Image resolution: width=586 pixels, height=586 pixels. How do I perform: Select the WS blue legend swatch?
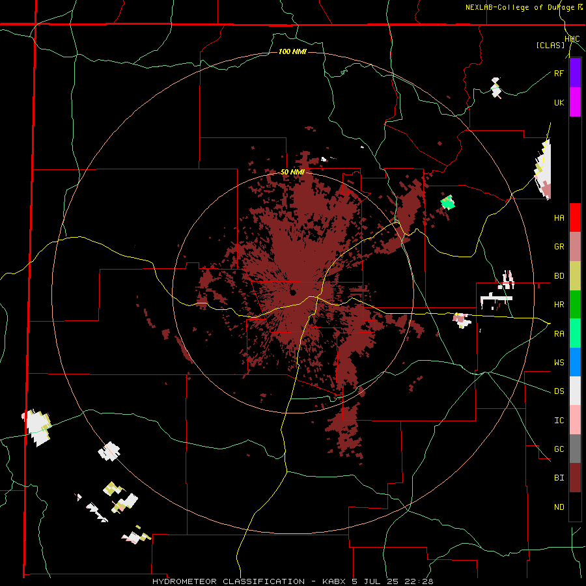tap(575, 362)
